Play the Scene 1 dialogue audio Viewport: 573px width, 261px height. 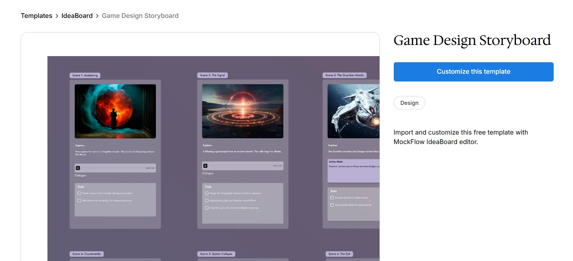click(x=78, y=168)
